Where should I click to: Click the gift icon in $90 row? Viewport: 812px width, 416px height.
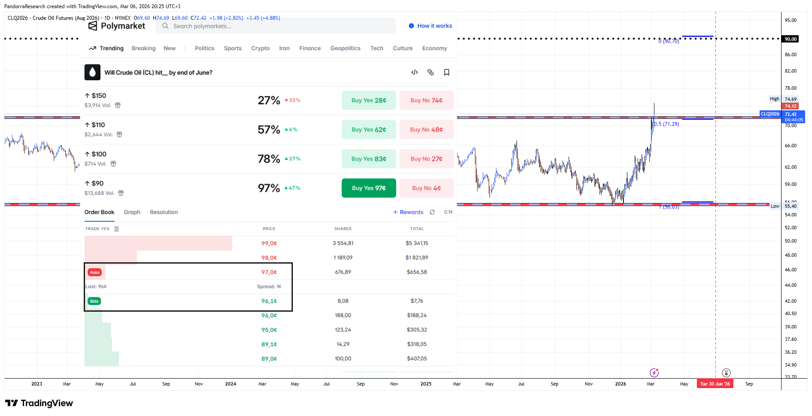121,193
